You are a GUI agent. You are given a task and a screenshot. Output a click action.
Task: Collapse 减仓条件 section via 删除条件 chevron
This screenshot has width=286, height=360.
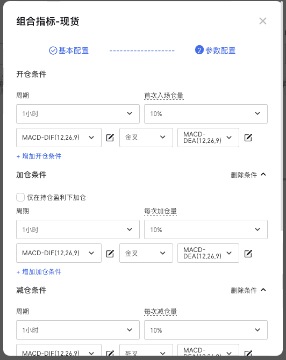[x=263, y=290]
